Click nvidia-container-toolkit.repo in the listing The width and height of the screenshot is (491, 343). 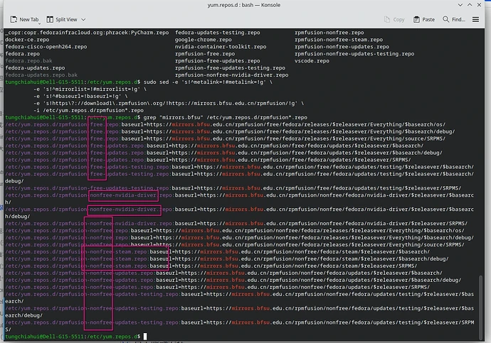click(219, 47)
